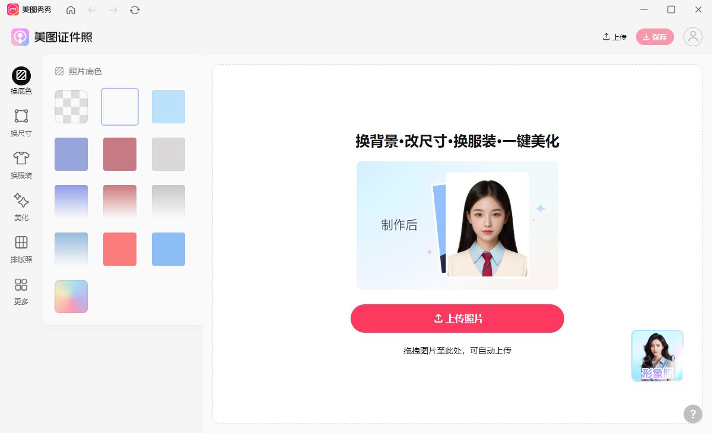The width and height of the screenshot is (712, 433).
Task: Click the refresh icon in title bar
Action: click(x=135, y=10)
